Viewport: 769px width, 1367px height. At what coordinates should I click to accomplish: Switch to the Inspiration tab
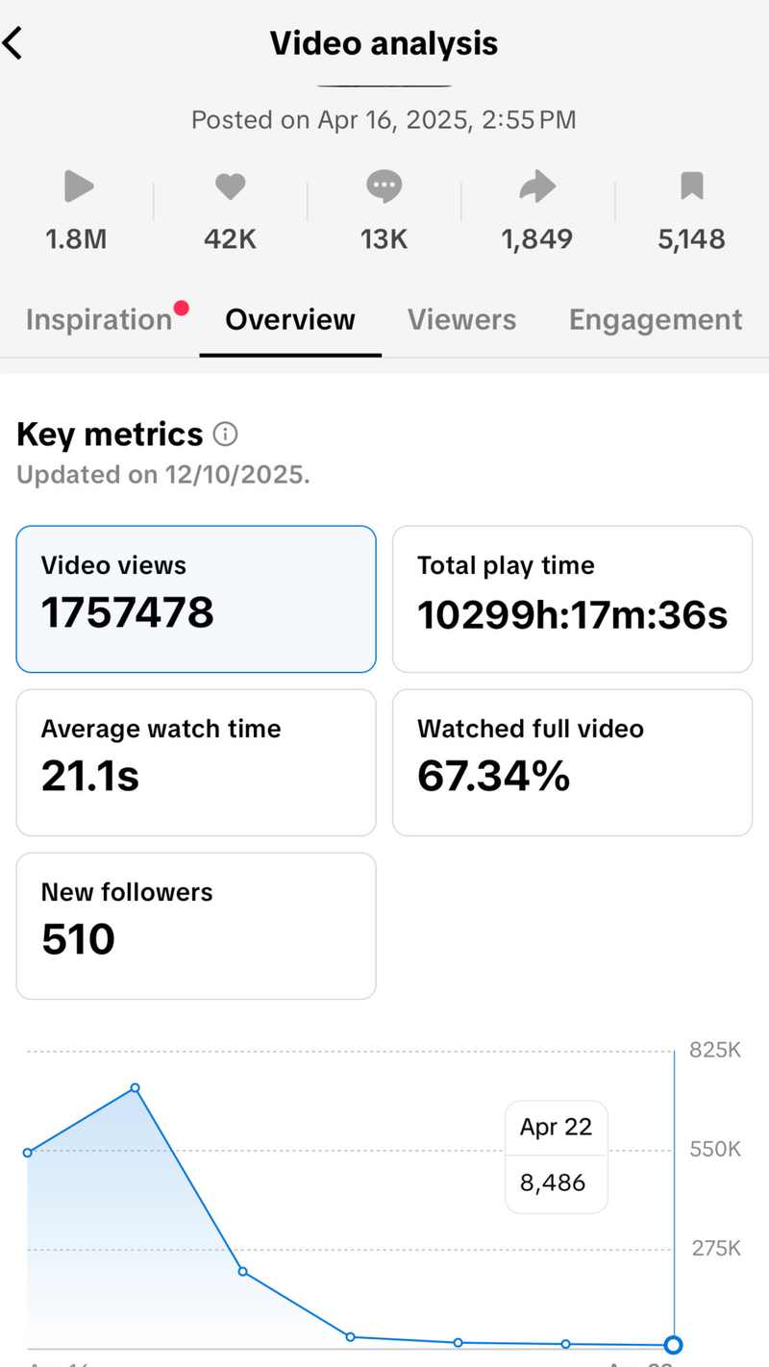(x=98, y=320)
